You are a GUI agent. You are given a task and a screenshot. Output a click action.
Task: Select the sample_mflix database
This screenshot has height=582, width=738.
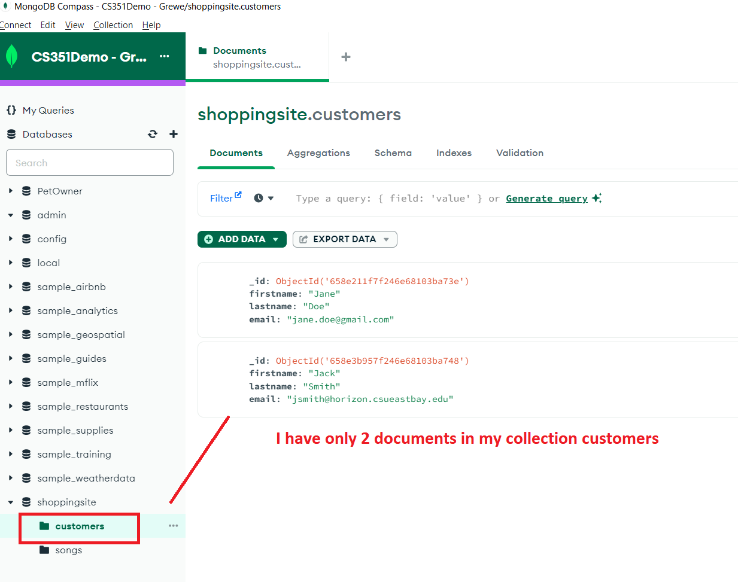click(68, 383)
